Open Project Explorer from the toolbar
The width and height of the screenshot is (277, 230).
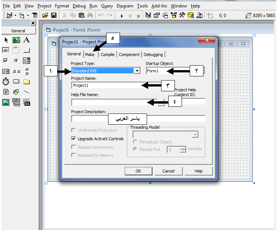click(x=148, y=15)
